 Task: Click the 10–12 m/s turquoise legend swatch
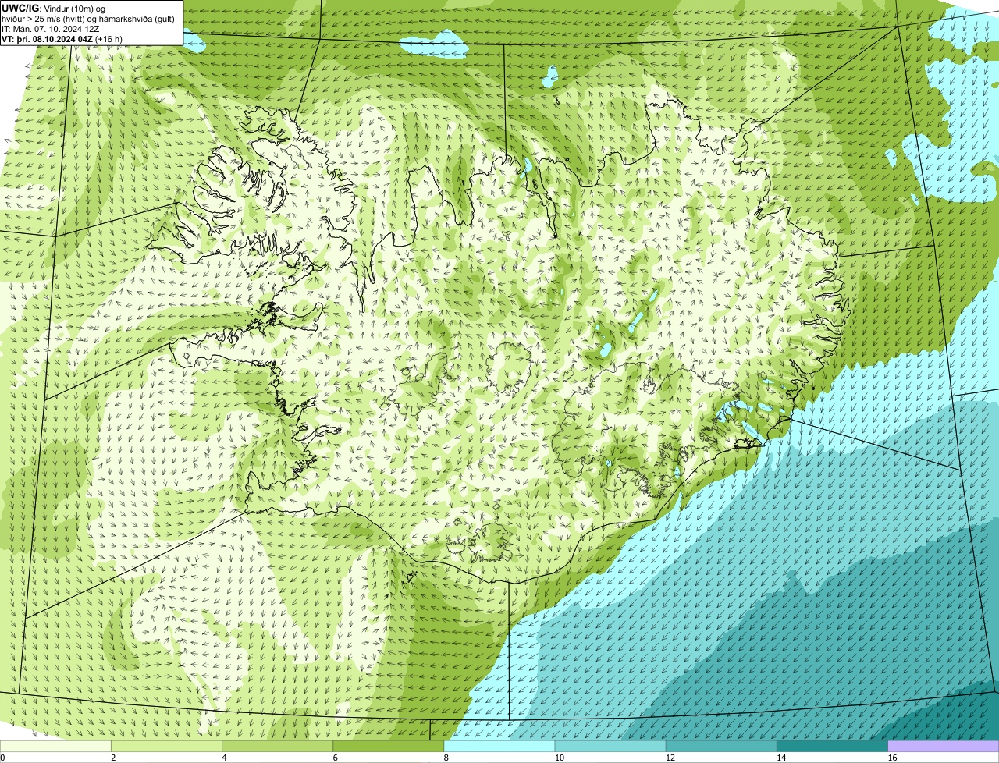click(x=610, y=746)
